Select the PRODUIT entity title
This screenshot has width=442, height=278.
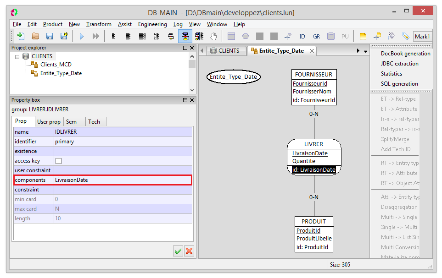(x=313, y=222)
